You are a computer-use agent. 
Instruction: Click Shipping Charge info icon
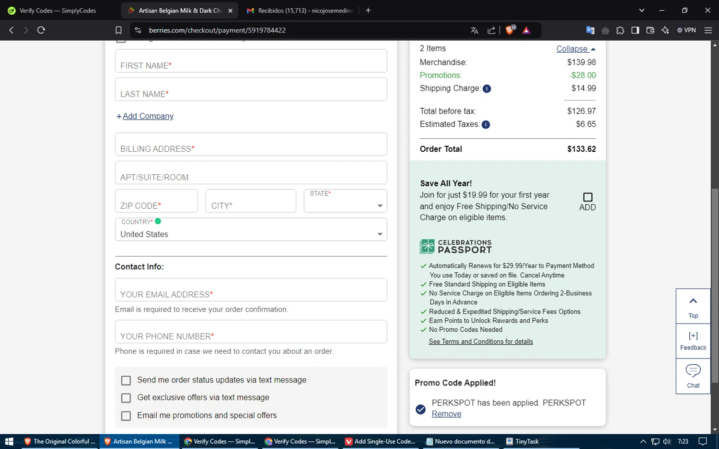487,89
